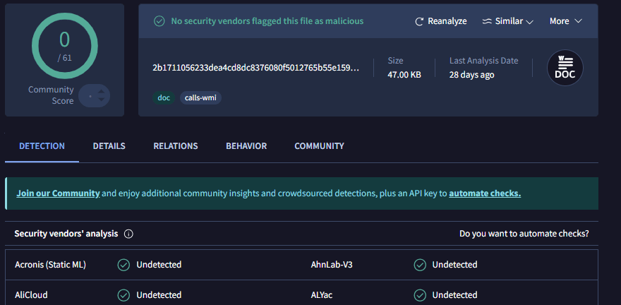This screenshot has width=621, height=305.
Task: Switch to the DETECTION tab
Action: click(42, 145)
